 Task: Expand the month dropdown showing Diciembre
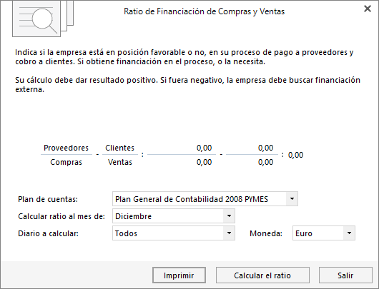point(229,216)
